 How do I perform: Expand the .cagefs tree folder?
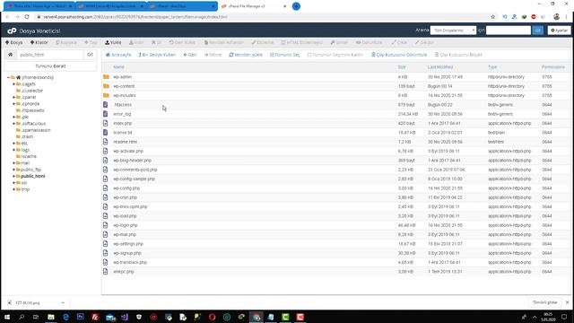point(14,84)
